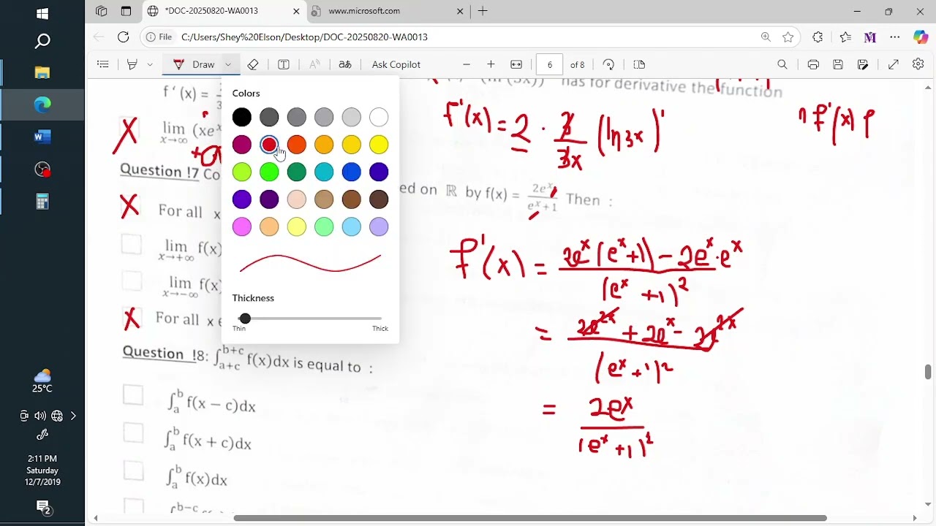Image resolution: width=936 pixels, height=526 pixels.
Task: Refresh the current page
Action: click(x=123, y=37)
